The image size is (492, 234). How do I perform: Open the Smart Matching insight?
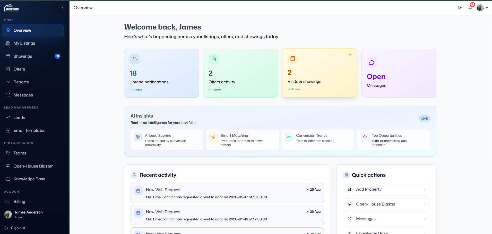click(243, 140)
